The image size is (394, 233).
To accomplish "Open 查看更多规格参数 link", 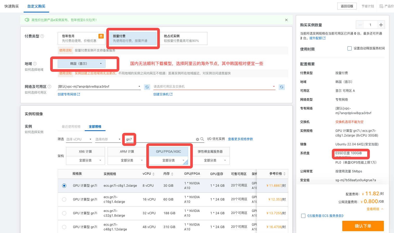I will click(x=240, y=139).
